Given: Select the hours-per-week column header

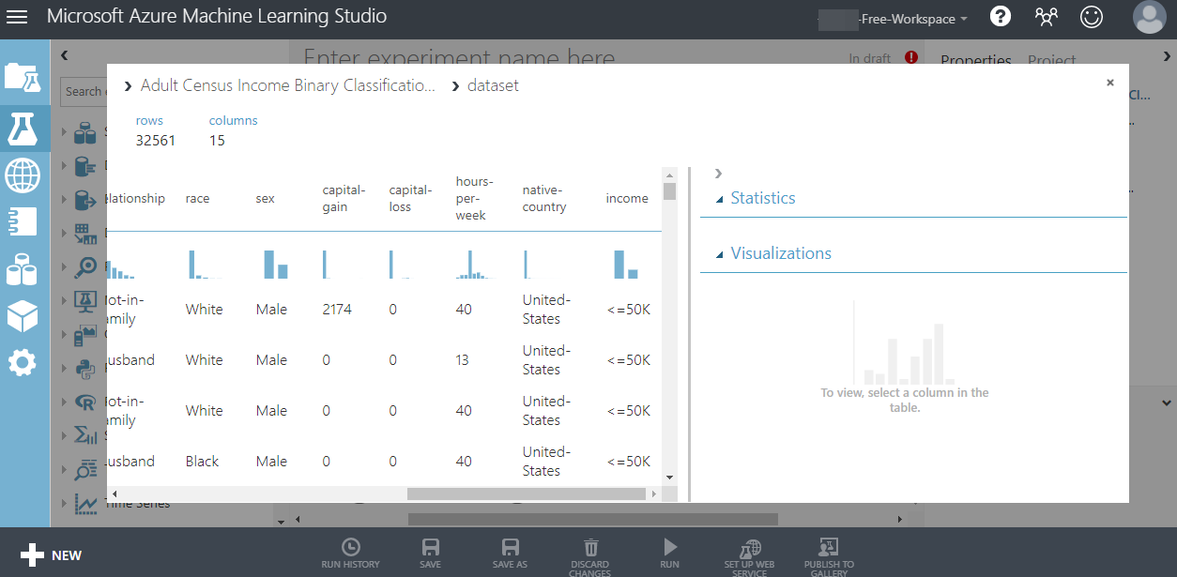Looking at the screenshot, I should (x=474, y=198).
